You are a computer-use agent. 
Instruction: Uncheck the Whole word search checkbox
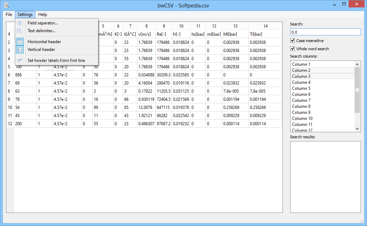(293, 49)
